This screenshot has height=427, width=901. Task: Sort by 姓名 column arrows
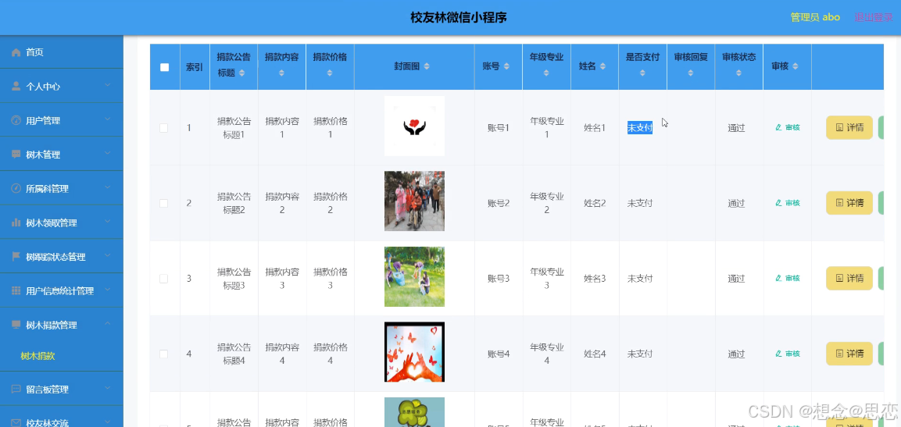pos(602,66)
